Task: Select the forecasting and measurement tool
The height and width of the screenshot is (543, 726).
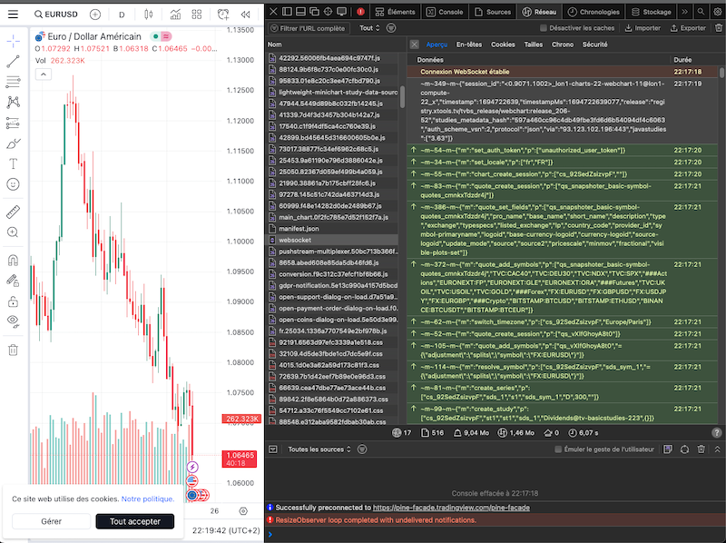Action: [13, 123]
